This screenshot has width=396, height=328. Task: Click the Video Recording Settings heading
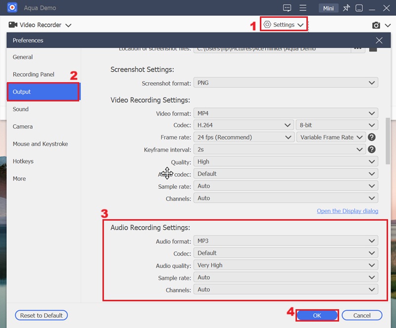pos(150,100)
